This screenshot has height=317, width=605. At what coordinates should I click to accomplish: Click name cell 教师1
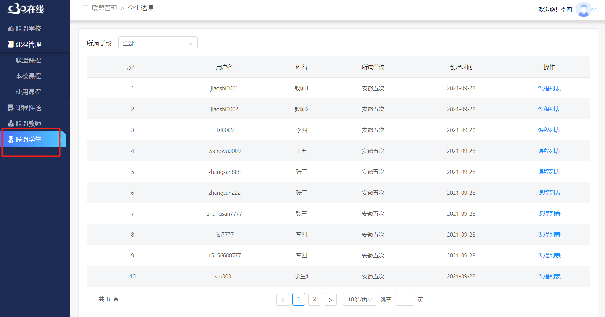302,88
